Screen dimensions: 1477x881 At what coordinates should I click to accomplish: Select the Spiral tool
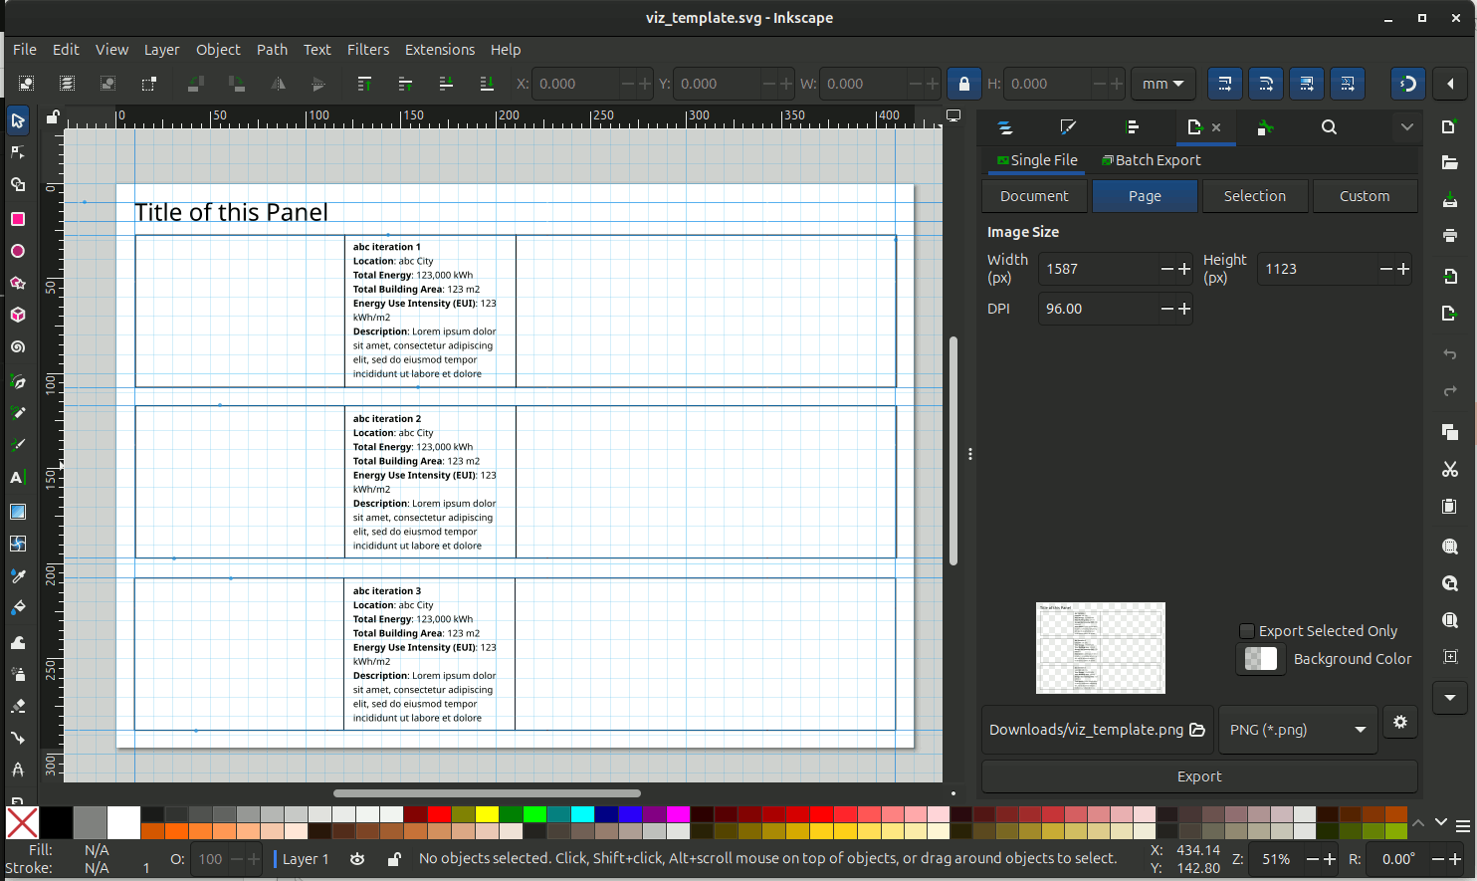pos(18,347)
